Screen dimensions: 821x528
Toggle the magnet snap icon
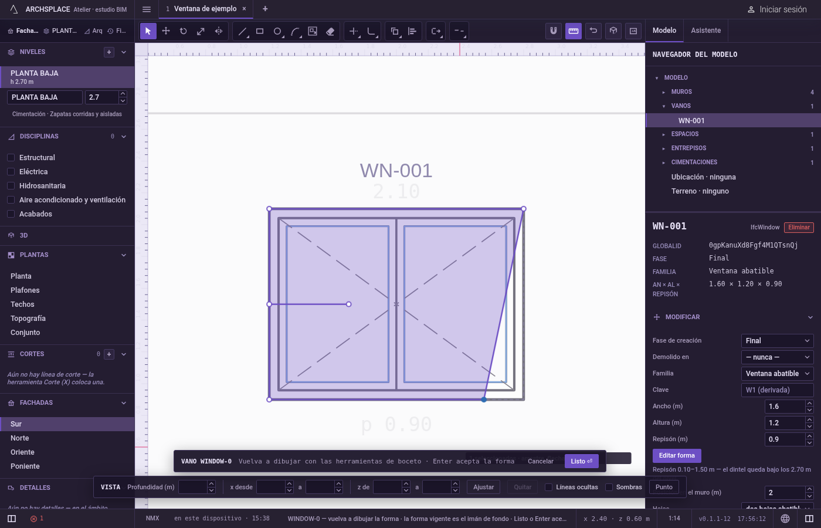point(554,31)
